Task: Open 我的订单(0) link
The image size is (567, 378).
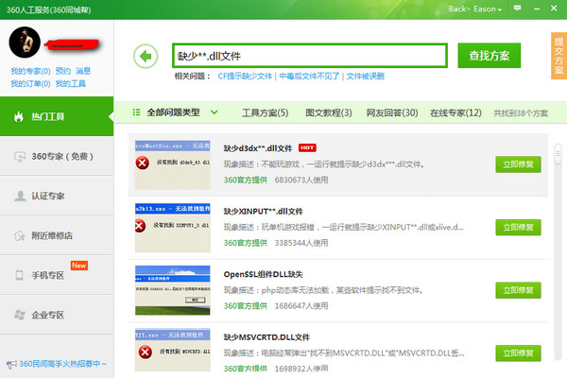Action: point(30,83)
